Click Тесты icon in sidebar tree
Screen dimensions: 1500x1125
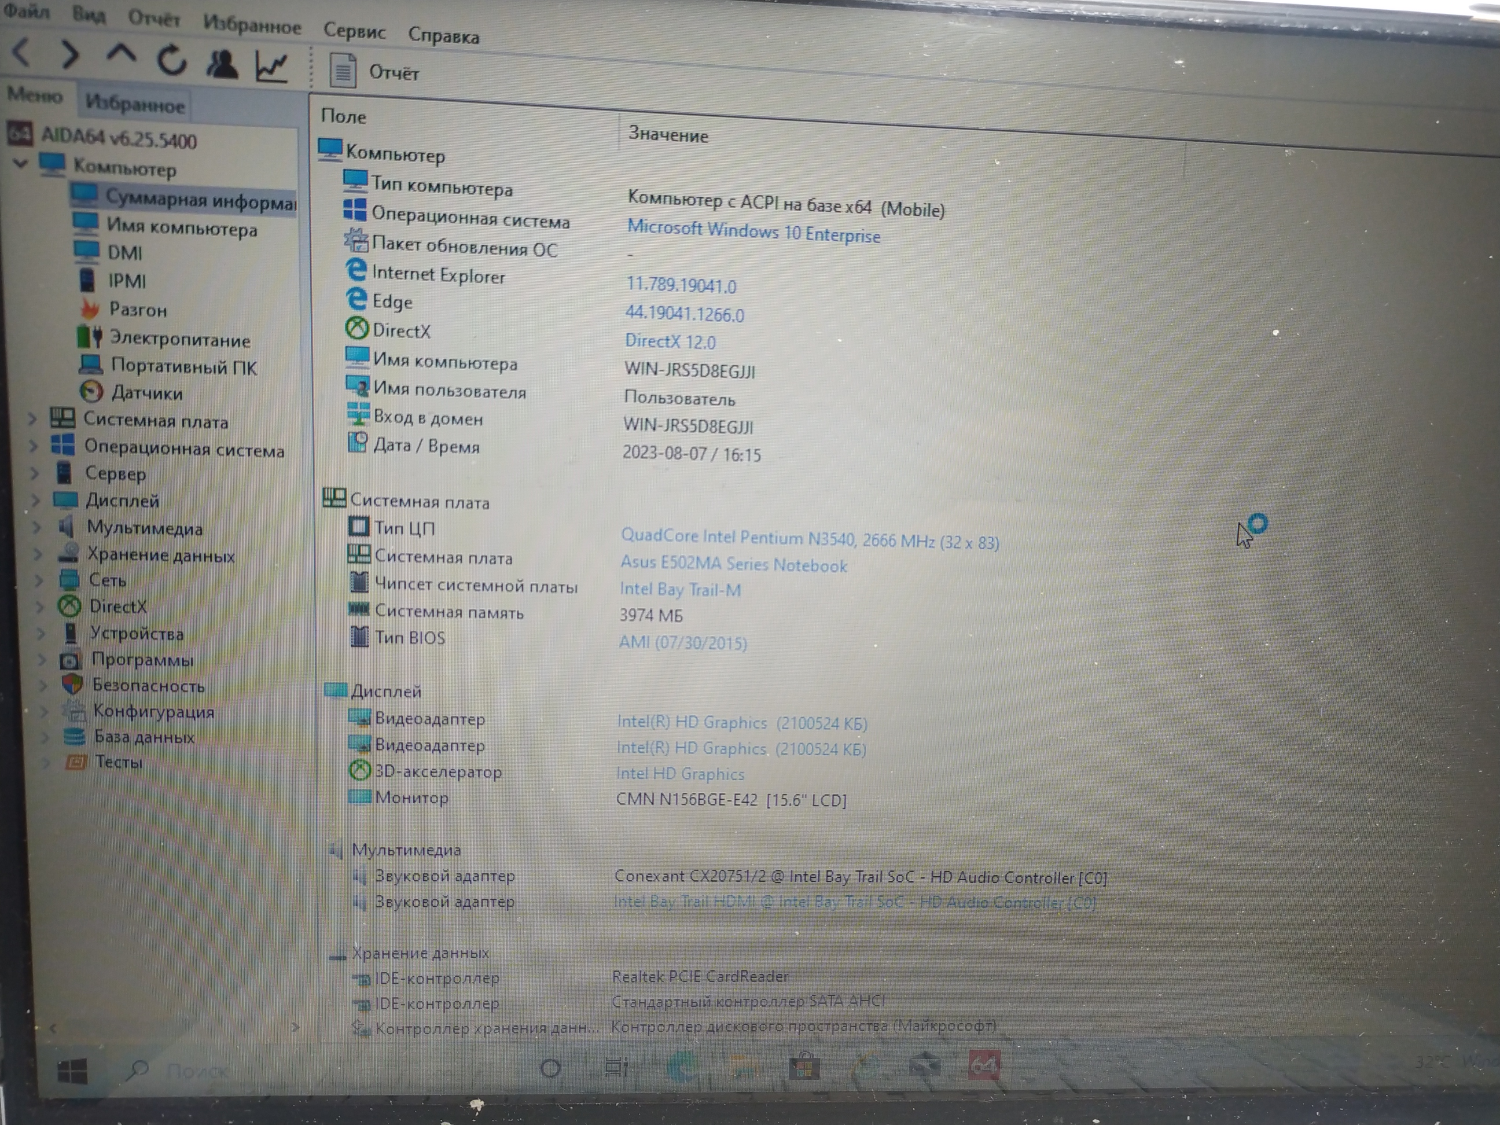(x=76, y=762)
